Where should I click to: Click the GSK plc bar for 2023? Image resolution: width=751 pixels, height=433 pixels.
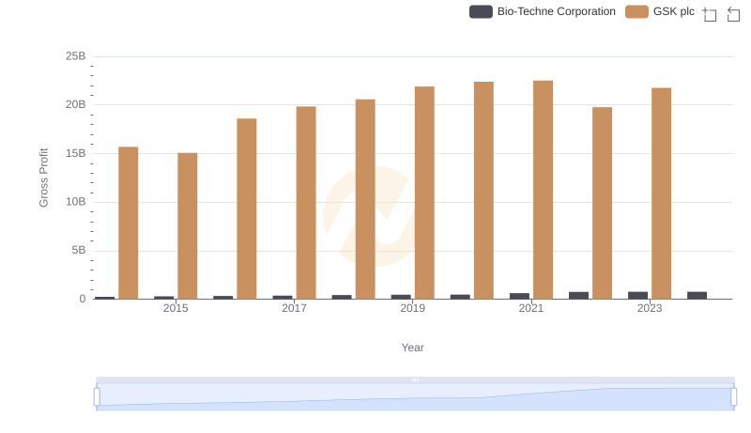click(x=662, y=193)
